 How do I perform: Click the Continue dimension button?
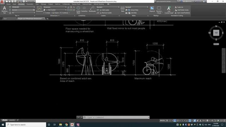64,13
